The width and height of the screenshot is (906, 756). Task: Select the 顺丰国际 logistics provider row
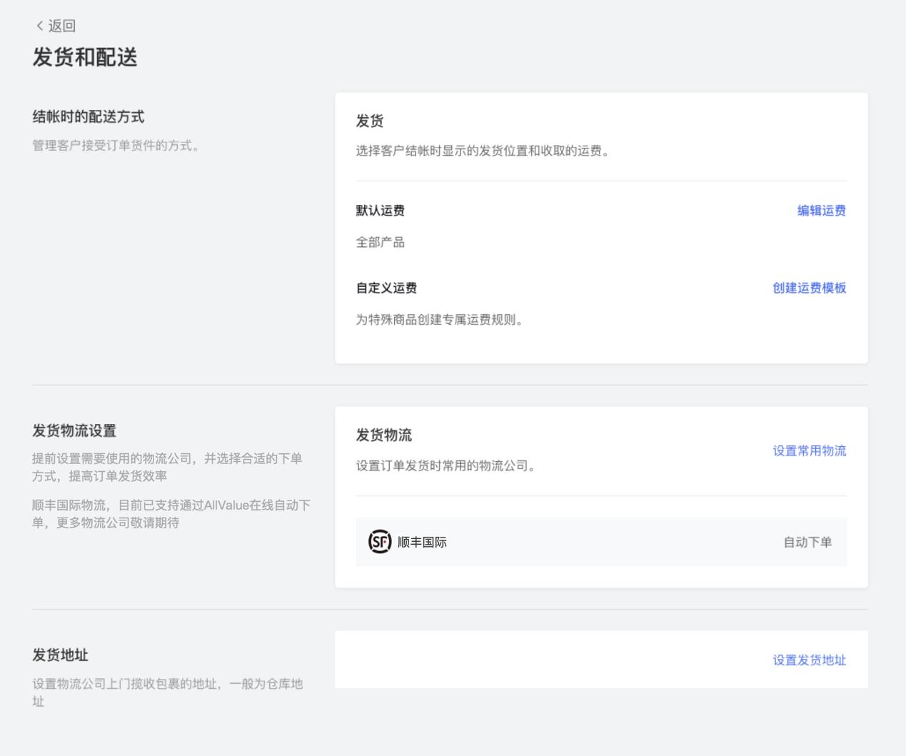600,542
